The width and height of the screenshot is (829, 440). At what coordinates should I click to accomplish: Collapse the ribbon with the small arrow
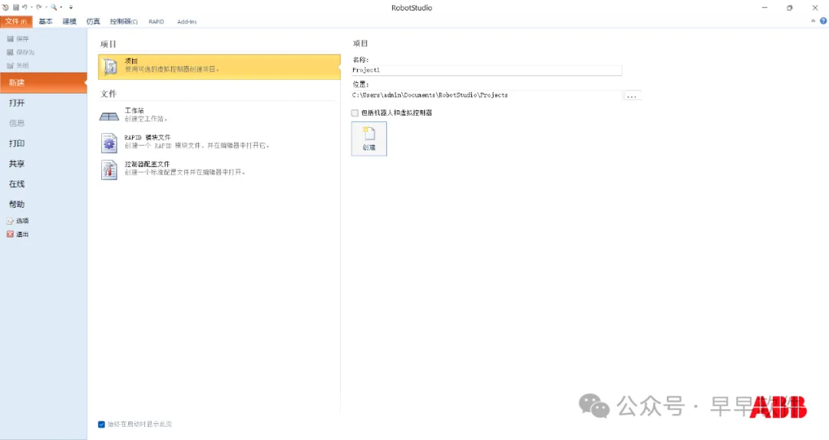pyautogui.click(x=813, y=21)
